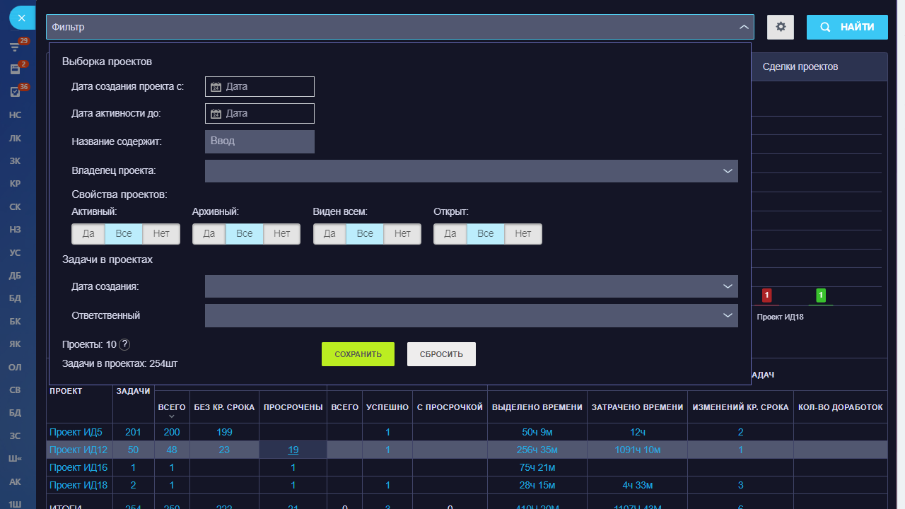Open the checkbox tasks icon with badge 36
Image resolution: width=905 pixels, height=509 pixels.
(15, 92)
